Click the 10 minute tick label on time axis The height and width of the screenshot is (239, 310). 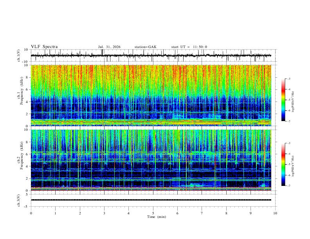tap(275, 213)
